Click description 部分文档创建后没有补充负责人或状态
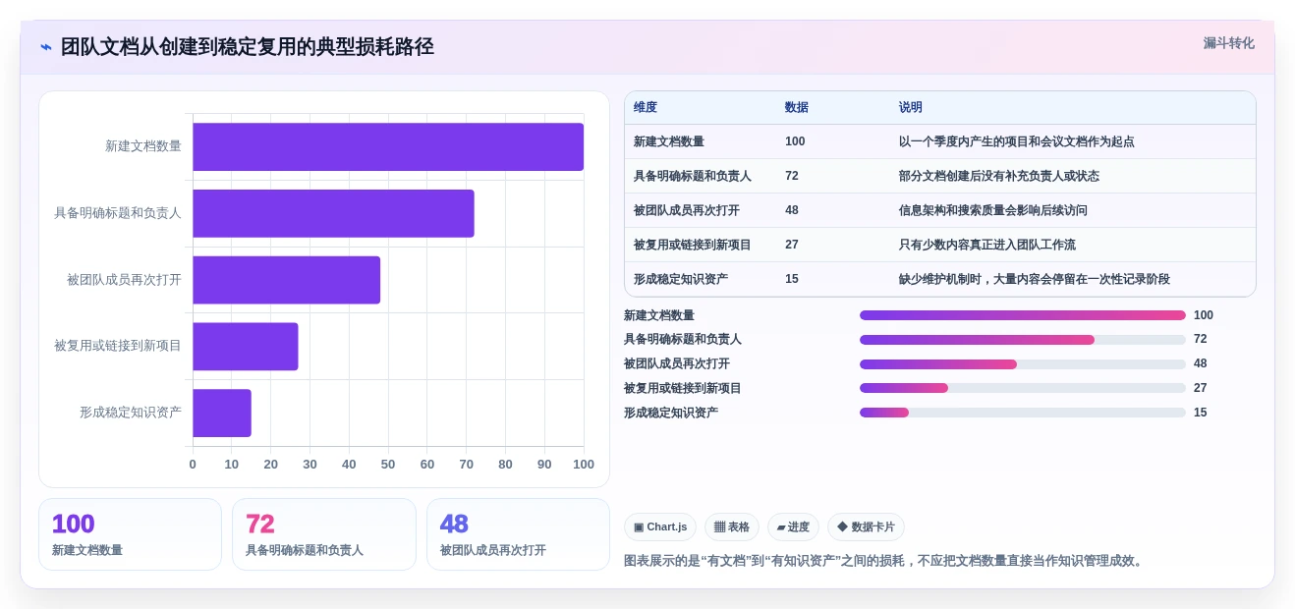The width and height of the screenshot is (1295, 609). click(999, 176)
